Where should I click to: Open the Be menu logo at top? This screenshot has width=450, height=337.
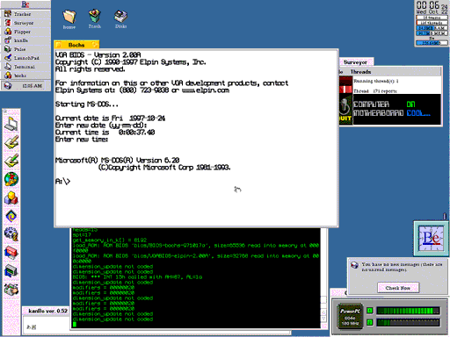[x=25, y=4]
